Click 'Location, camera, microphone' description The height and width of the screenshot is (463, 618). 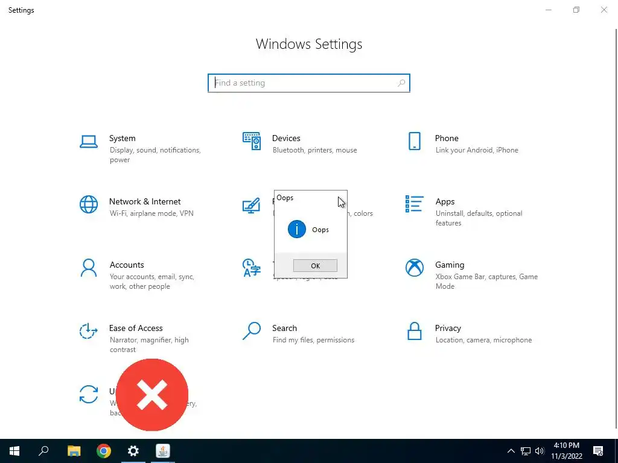pos(483,340)
